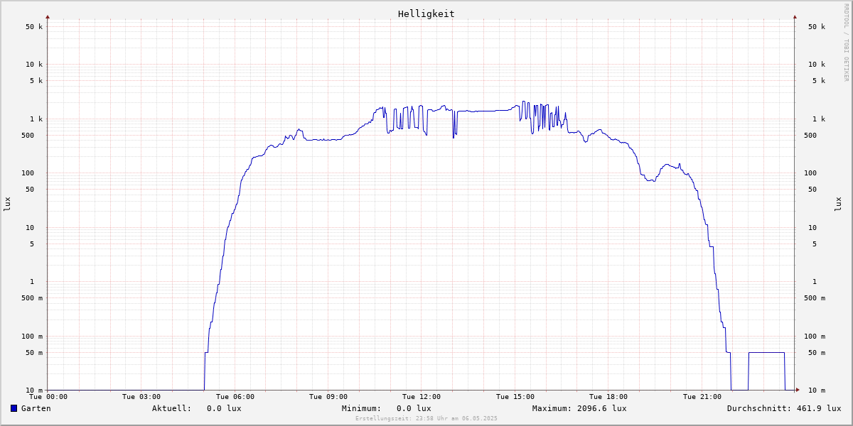The width and height of the screenshot is (853, 426).
Task: Click the 'Erstellungszeit: 23:58 Uhr' timestamp line
Action: 426,418
